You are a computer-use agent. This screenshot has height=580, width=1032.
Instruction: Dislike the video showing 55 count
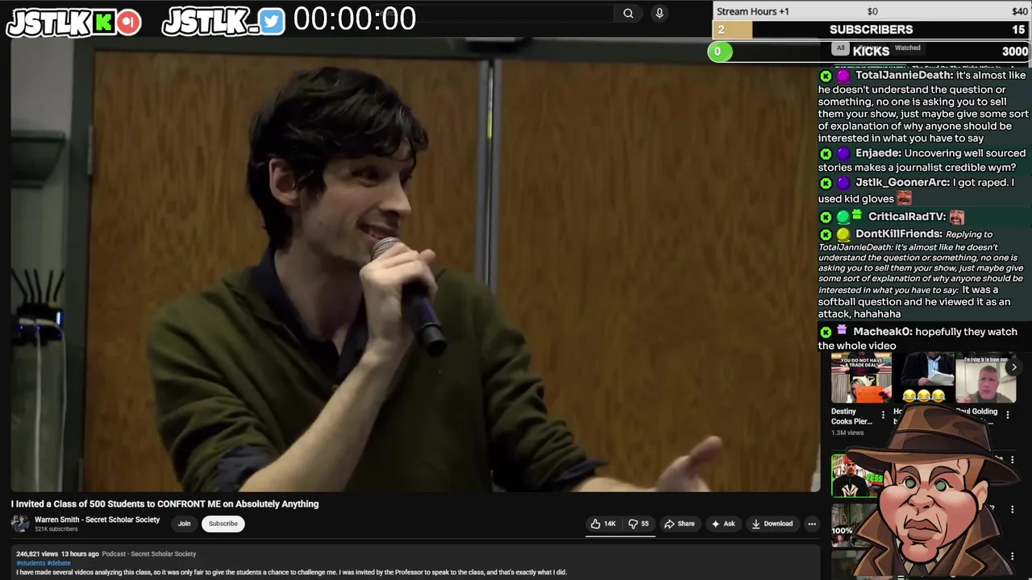(x=639, y=524)
